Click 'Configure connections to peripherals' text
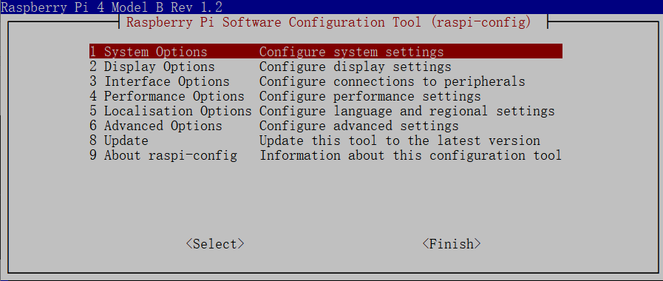The width and height of the screenshot is (663, 281). point(392,81)
